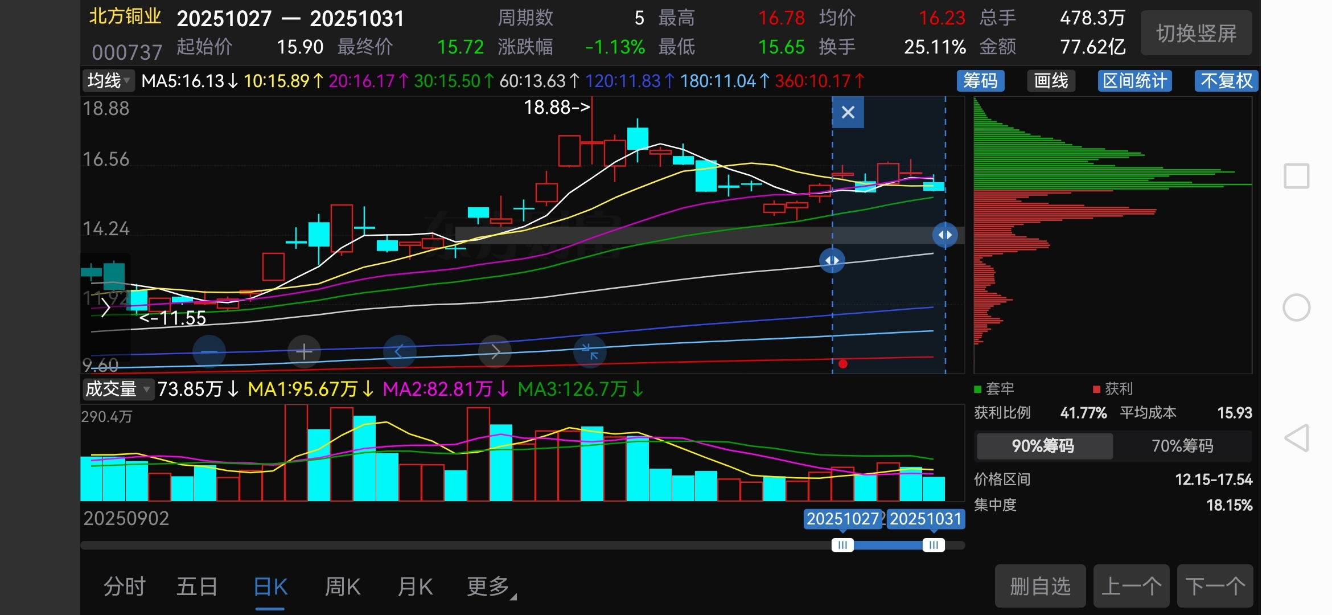Tap the collapse arrows circle icon

[590, 352]
